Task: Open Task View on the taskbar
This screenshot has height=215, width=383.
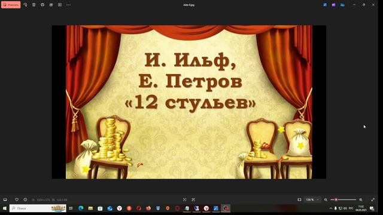Action: (x=71, y=208)
